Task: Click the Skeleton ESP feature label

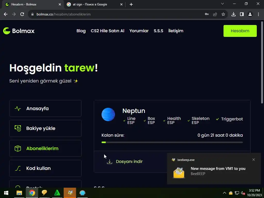Action: tap(200, 121)
